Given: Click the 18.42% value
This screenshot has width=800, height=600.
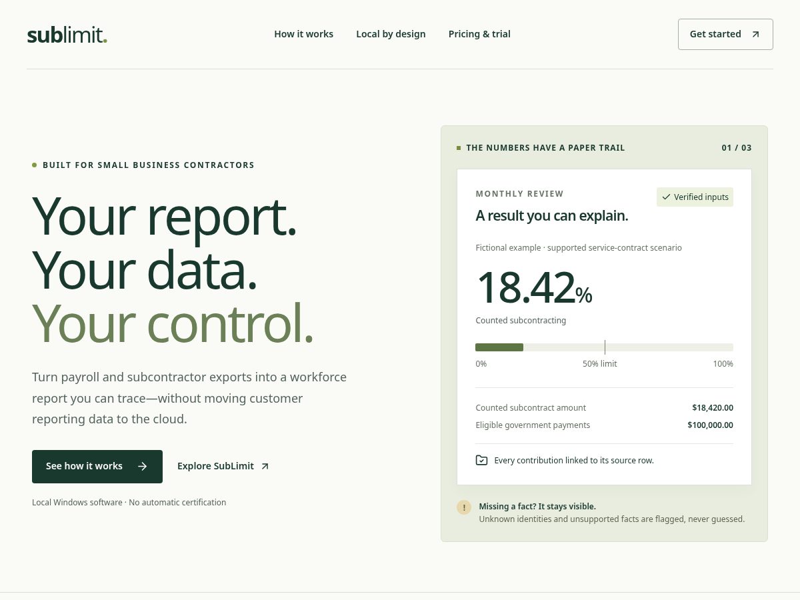Looking at the screenshot, I should 534,287.
